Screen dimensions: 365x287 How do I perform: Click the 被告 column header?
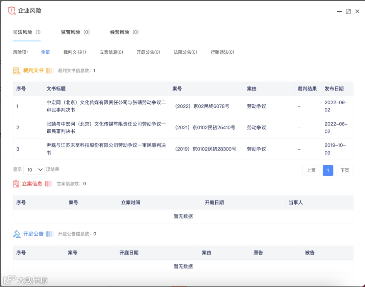pyautogui.click(x=310, y=253)
